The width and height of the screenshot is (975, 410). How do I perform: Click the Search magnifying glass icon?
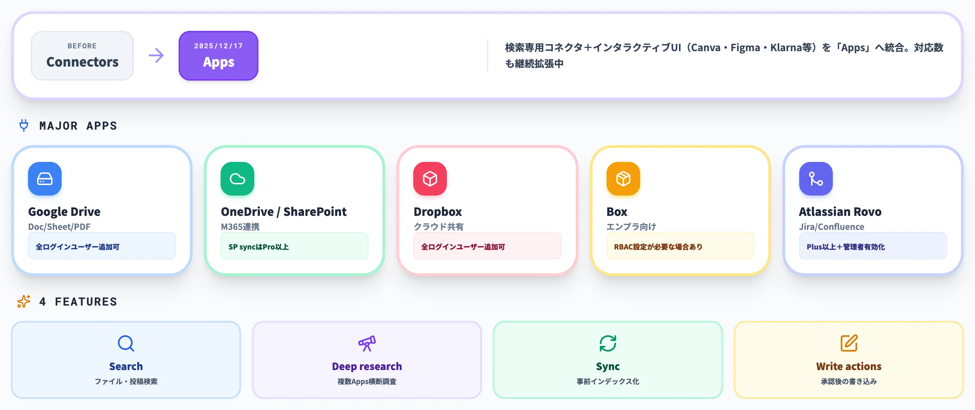pos(126,343)
